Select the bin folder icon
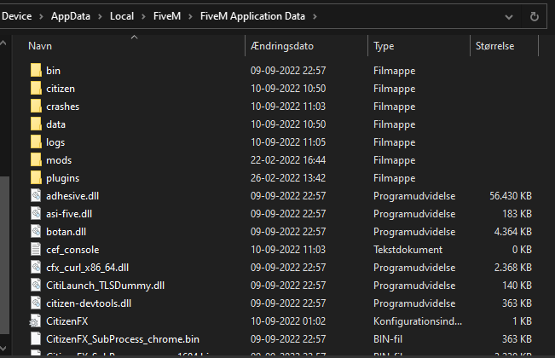 pos(36,71)
